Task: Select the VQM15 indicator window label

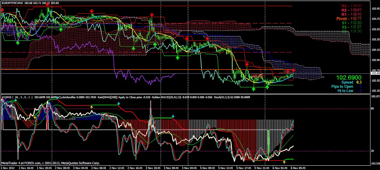Action: click(7, 97)
